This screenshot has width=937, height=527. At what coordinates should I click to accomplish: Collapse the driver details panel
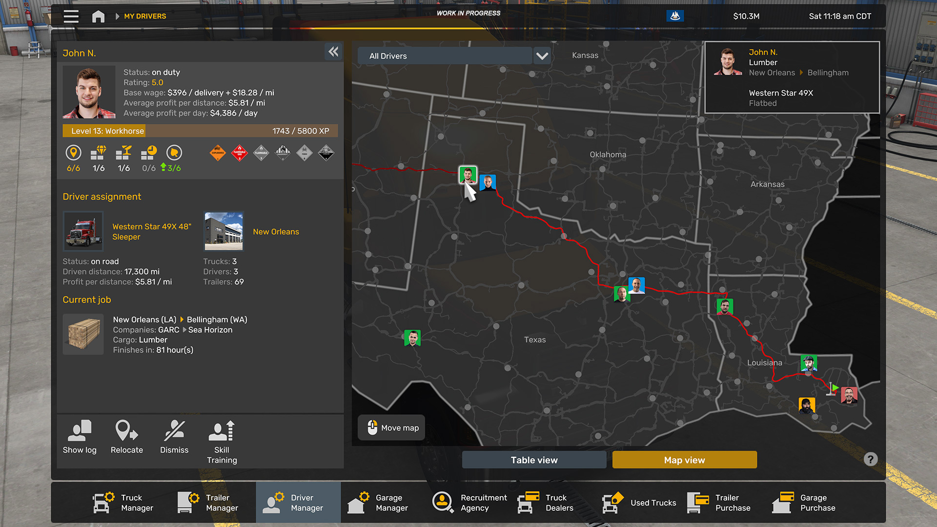[x=333, y=52]
